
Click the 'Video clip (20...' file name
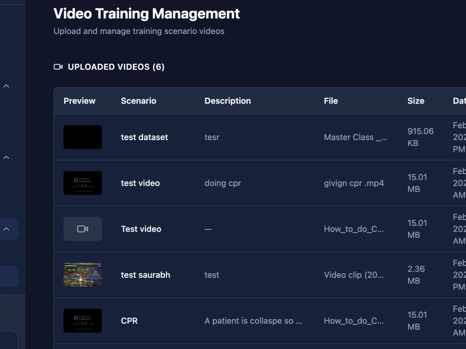click(354, 275)
